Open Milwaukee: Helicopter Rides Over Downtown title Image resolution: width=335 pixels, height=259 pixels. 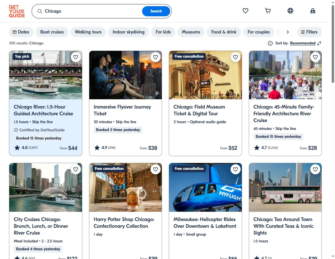(x=205, y=223)
